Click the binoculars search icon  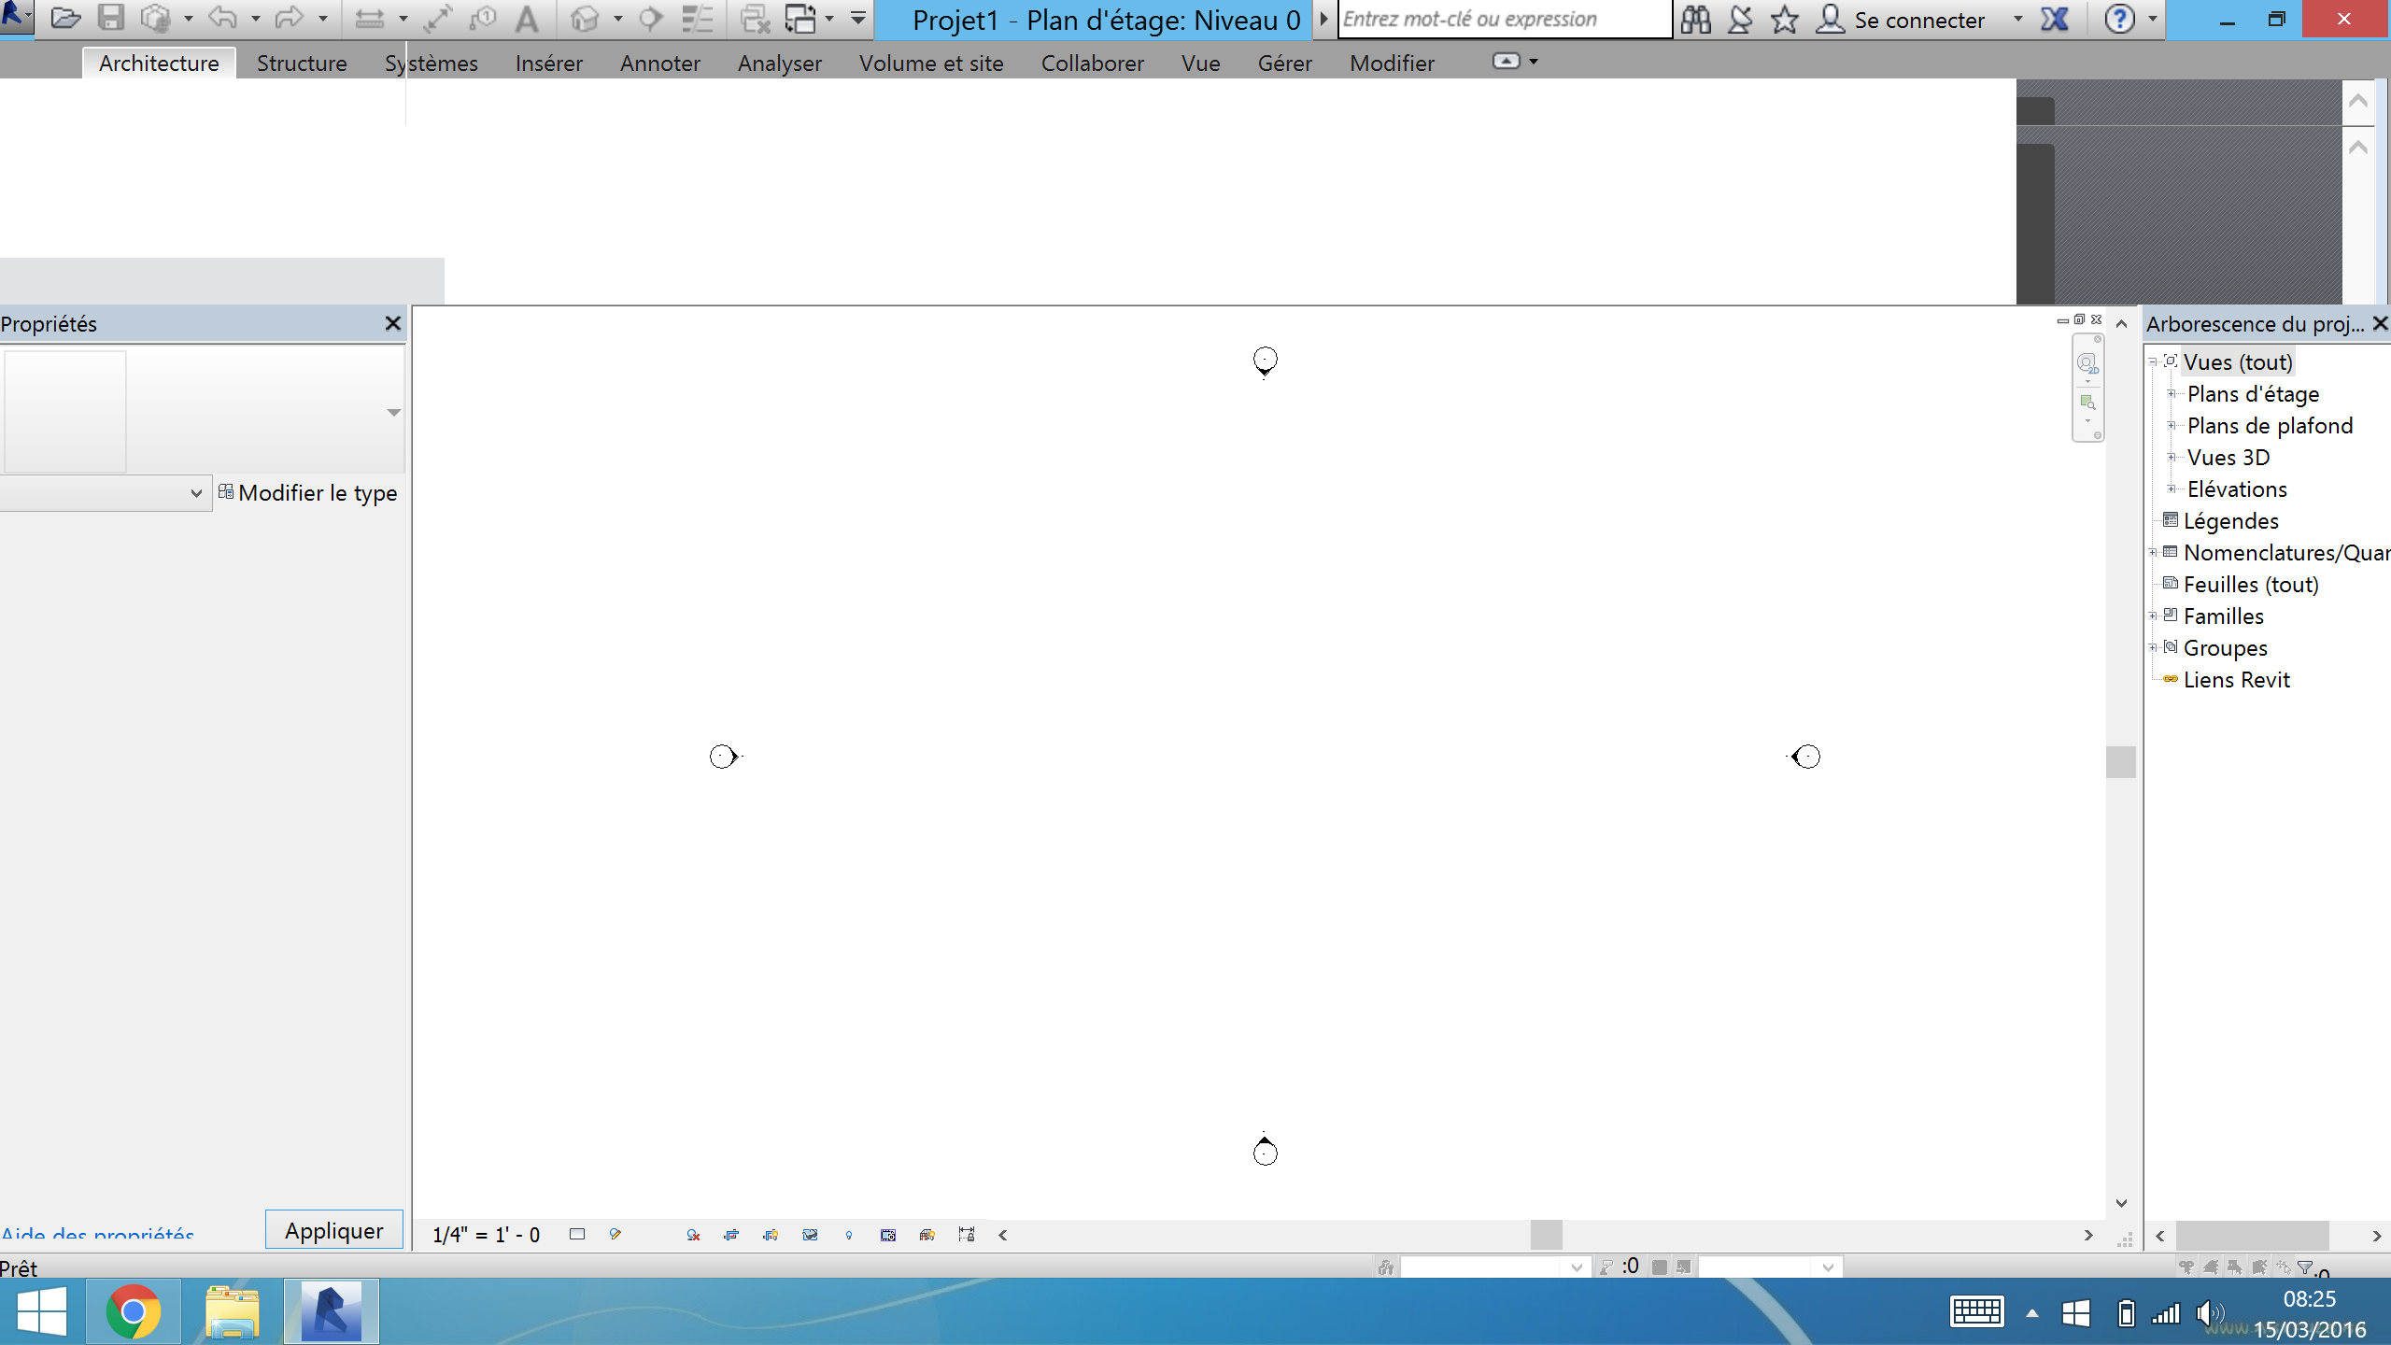point(1695,19)
